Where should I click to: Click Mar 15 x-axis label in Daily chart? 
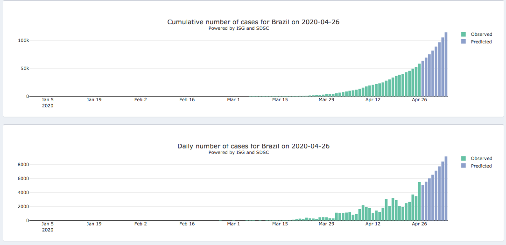point(280,224)
